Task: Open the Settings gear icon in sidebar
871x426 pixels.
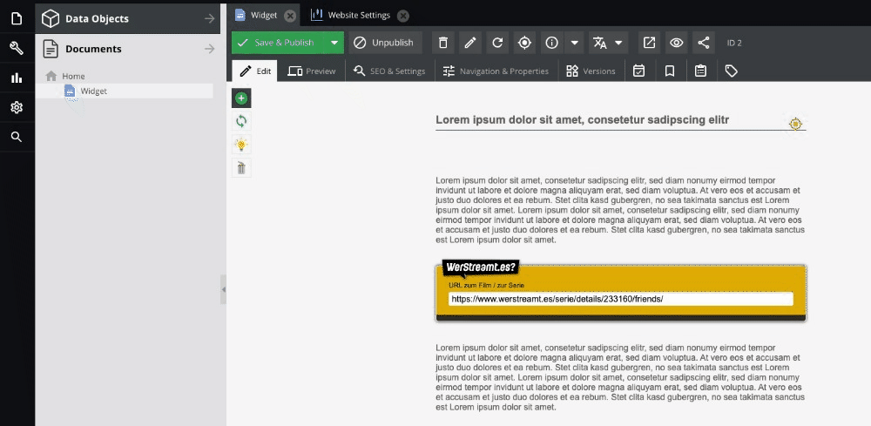Action: [x=17, y=107]
